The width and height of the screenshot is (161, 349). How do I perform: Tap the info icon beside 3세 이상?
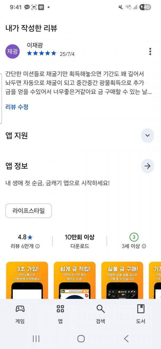[144, 246]
